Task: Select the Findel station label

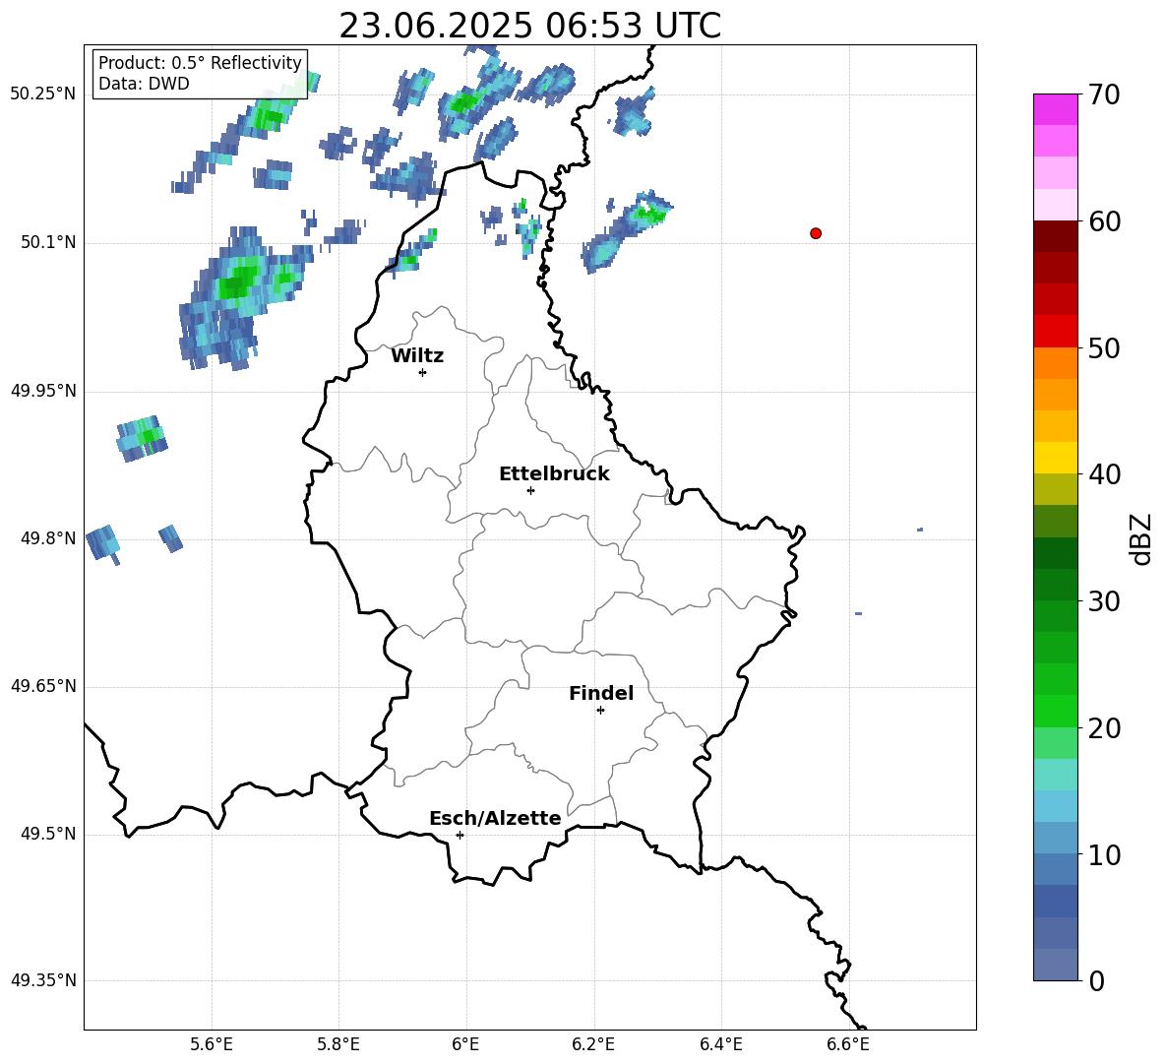Action: pyautogui.click(x=601, y=693)
